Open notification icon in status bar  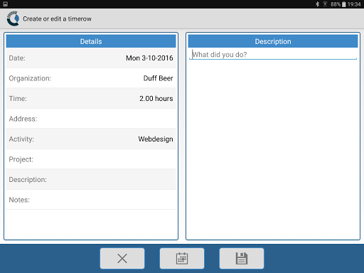[5, 4]
